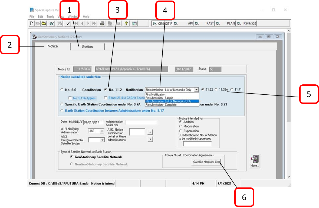Click the Notice Id field 117520049
Image resolution: width=319 pixels, height=208 pixels.
(x=82, y=69)
